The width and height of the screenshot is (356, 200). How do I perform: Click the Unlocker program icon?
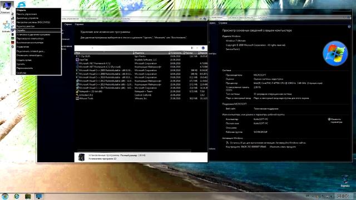coord(77,95)
